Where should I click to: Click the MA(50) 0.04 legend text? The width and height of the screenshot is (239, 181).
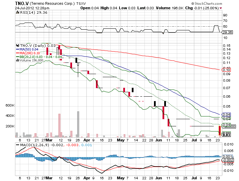pos(29,50)
